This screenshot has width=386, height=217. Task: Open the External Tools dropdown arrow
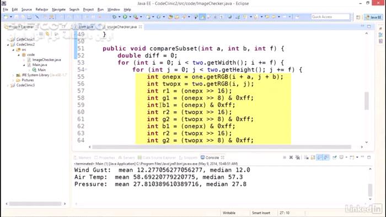141,17
